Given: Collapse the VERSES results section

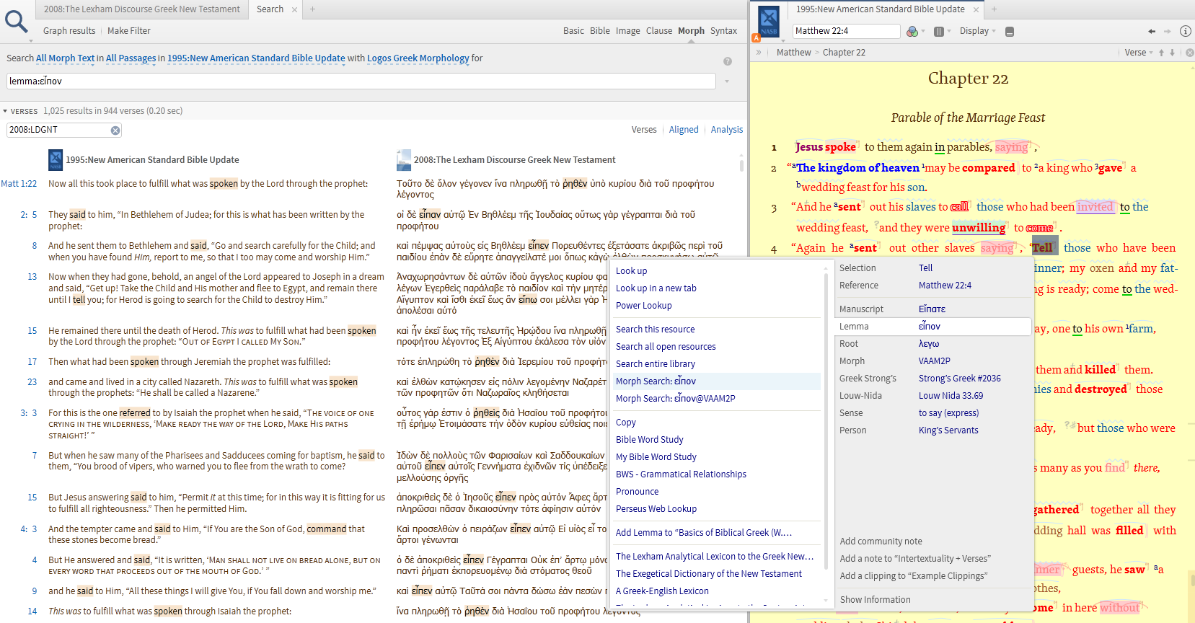Looking at the screenshot, I should [x=5, y=111].
